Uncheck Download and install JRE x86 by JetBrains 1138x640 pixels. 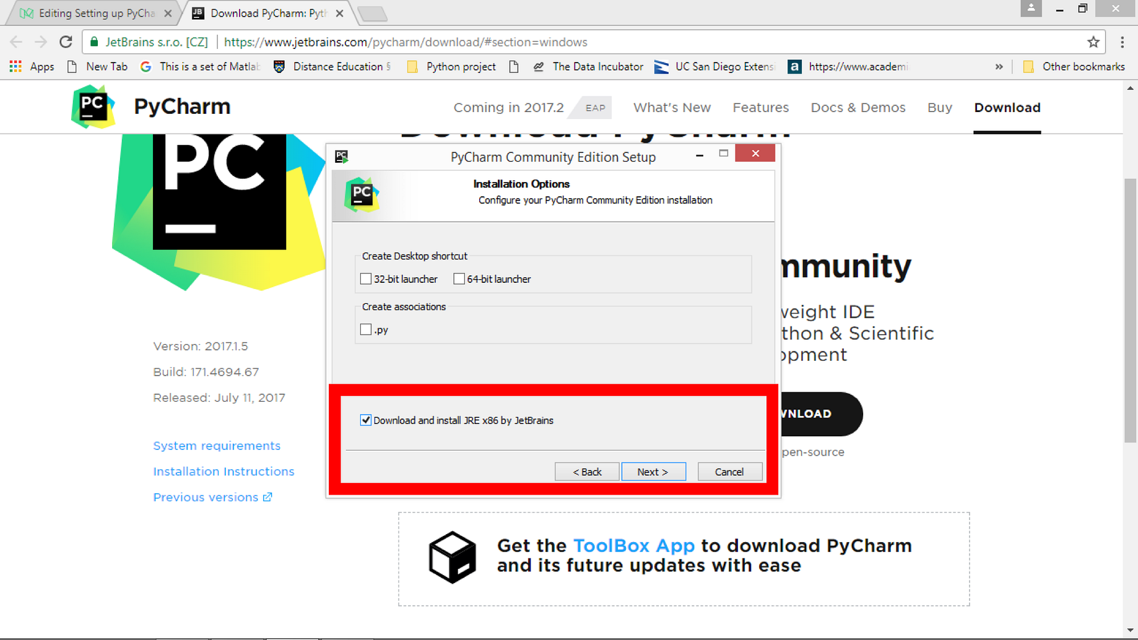365,420
